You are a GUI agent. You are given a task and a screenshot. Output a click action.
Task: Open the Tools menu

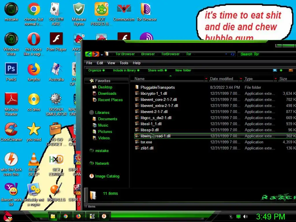click(124, 63)
